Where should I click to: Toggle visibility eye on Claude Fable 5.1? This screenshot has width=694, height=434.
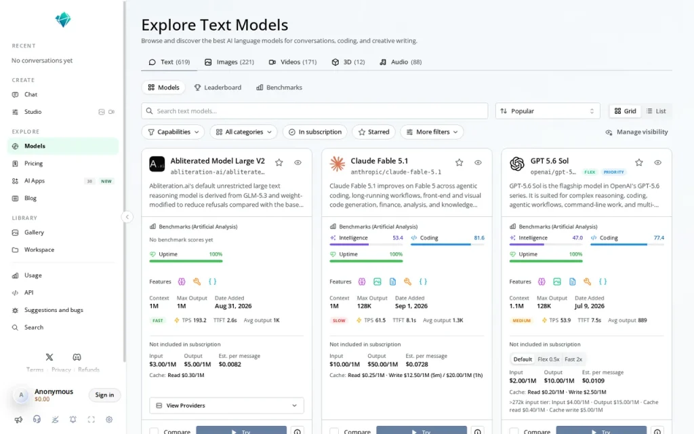click(x=478, y=163)
